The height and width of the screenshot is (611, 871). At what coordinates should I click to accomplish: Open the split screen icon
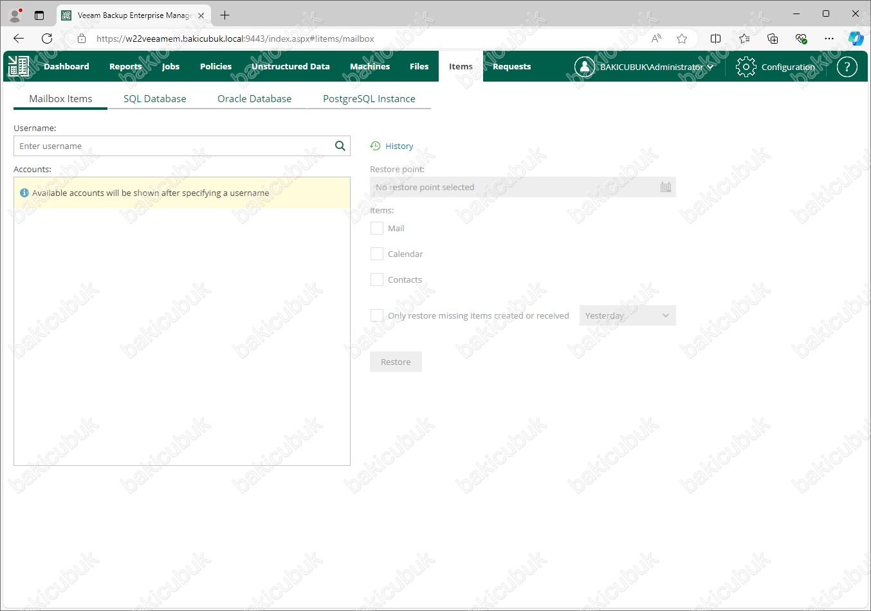click(x=715, y=39)
